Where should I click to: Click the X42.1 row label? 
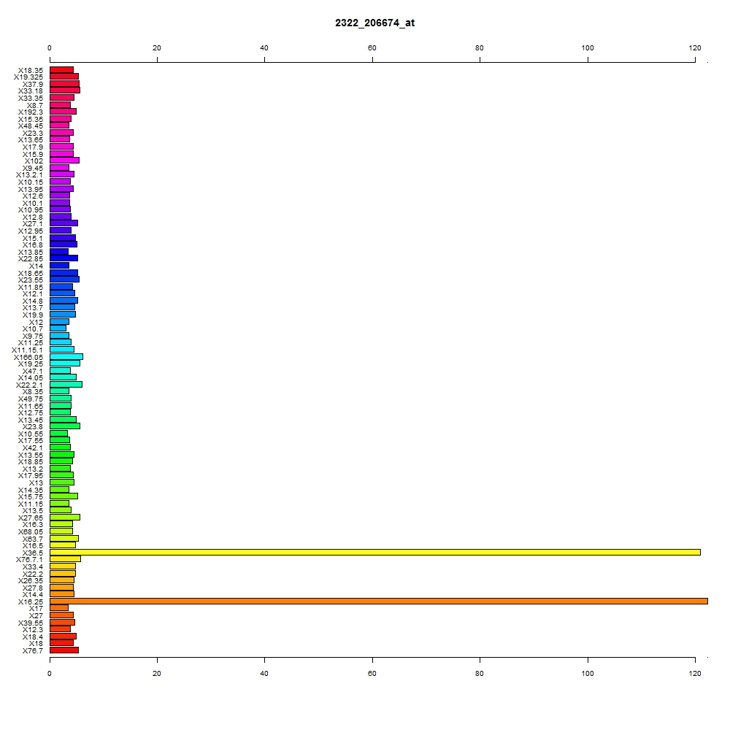tap(33, 448)
